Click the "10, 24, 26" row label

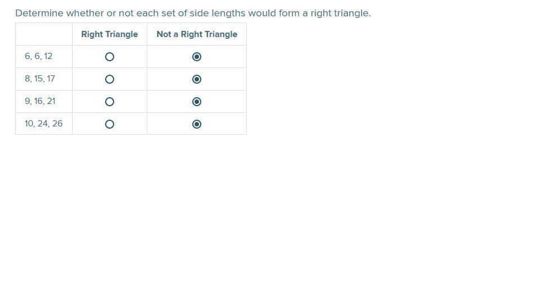point(43,124)
